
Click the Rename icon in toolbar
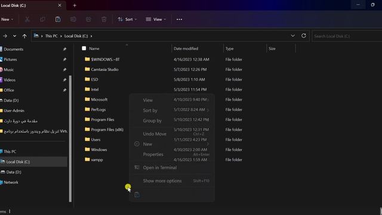coord(73,20)
